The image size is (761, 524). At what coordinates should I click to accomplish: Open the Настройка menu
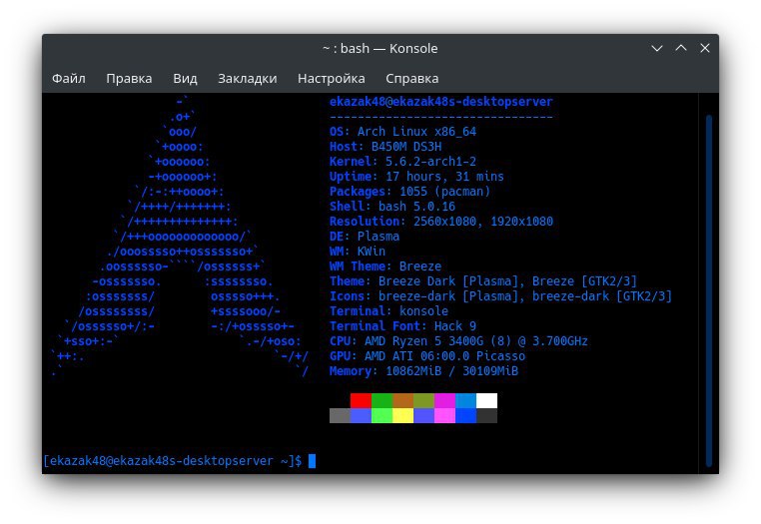coord(331,78)
